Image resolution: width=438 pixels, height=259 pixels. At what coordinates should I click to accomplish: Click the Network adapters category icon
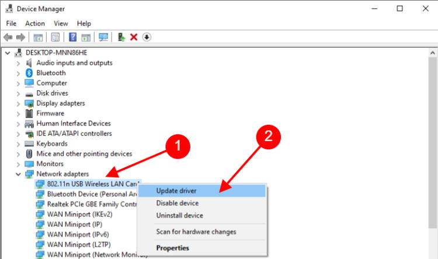(x=29, y=174)
